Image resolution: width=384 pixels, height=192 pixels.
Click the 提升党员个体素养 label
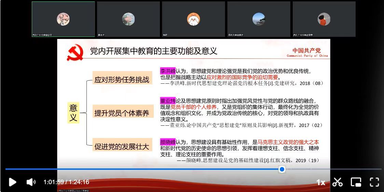tap(122, 113)
